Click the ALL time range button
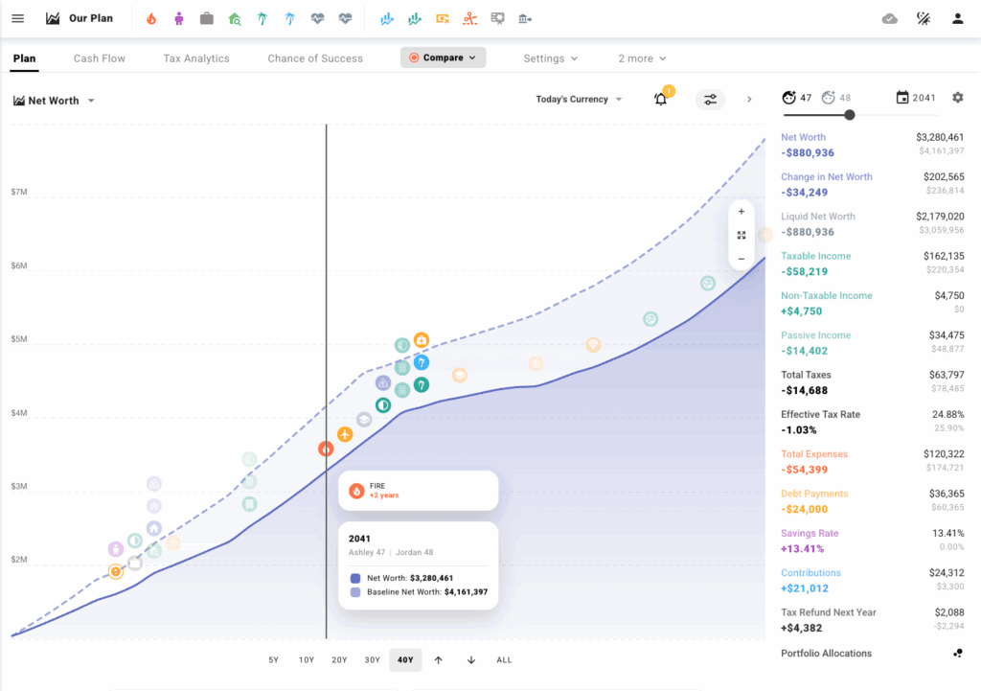Image resolution: width=981 pixels, height=691 pixels. pos(504,659)
